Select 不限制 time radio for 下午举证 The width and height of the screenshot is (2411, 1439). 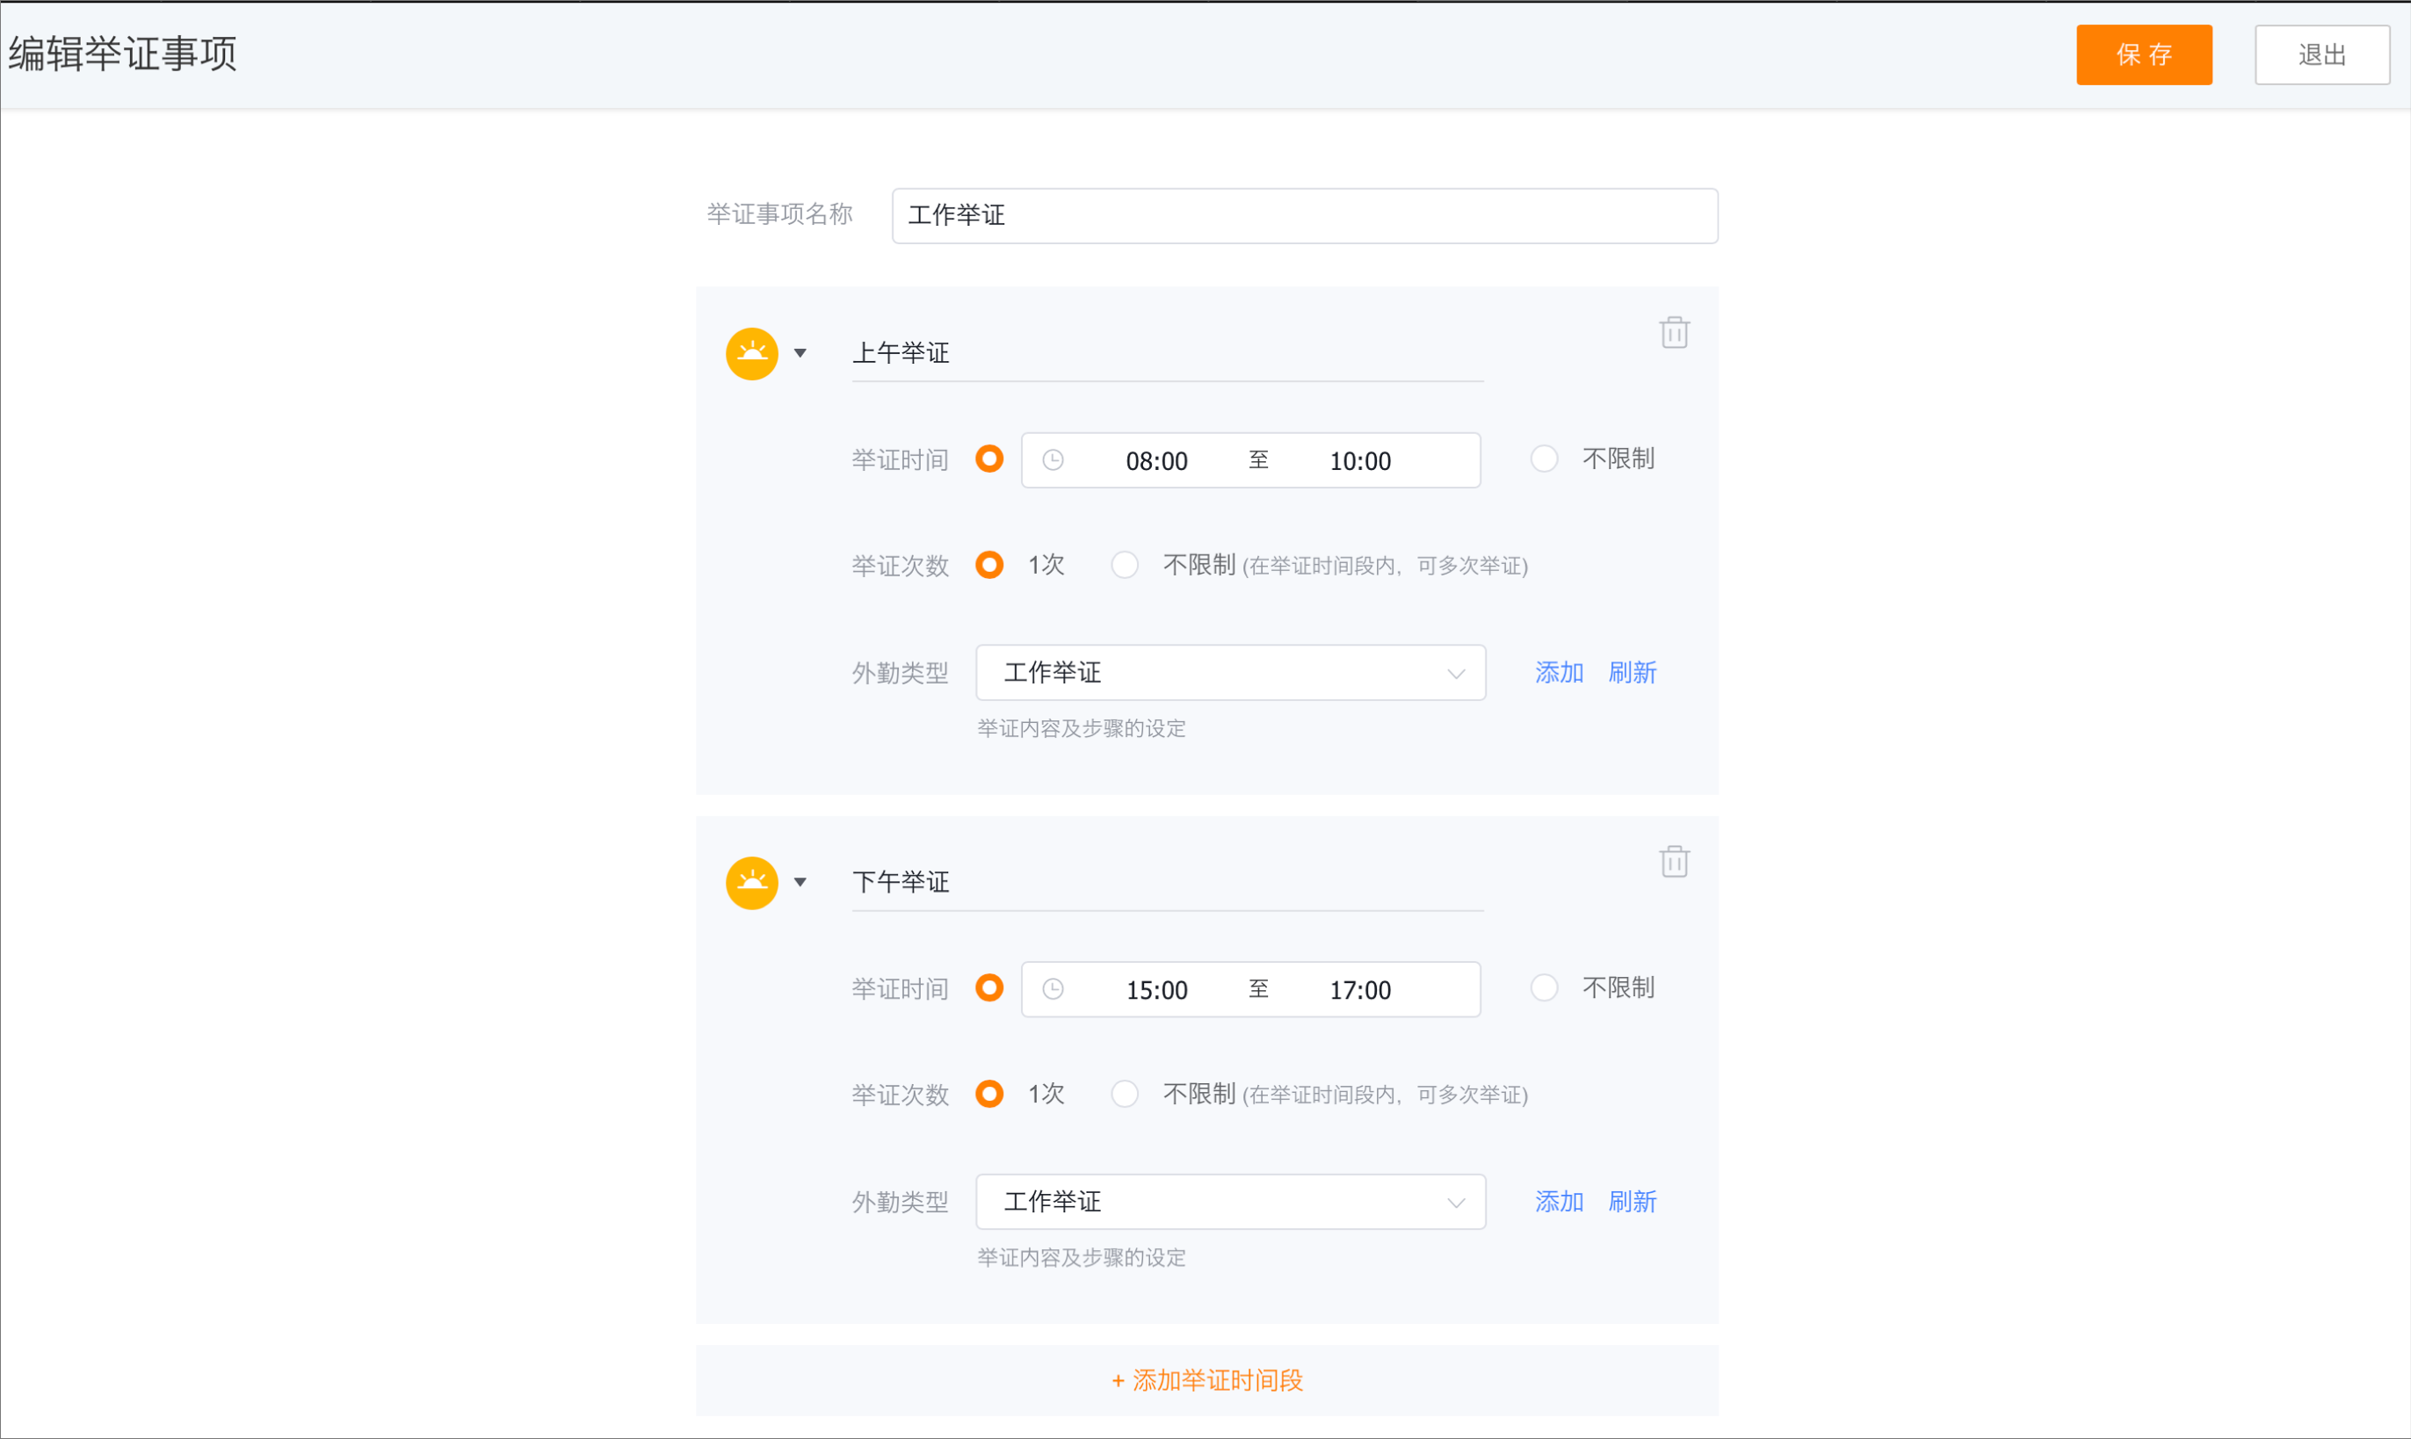click(x=1544, y=988)
